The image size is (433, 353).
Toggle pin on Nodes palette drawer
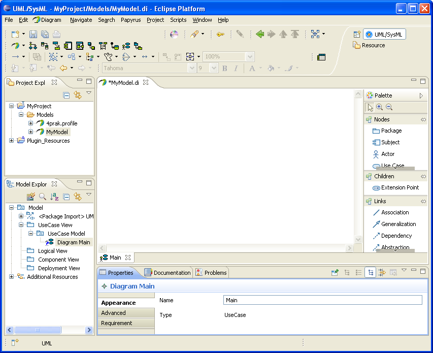point(423,119)
